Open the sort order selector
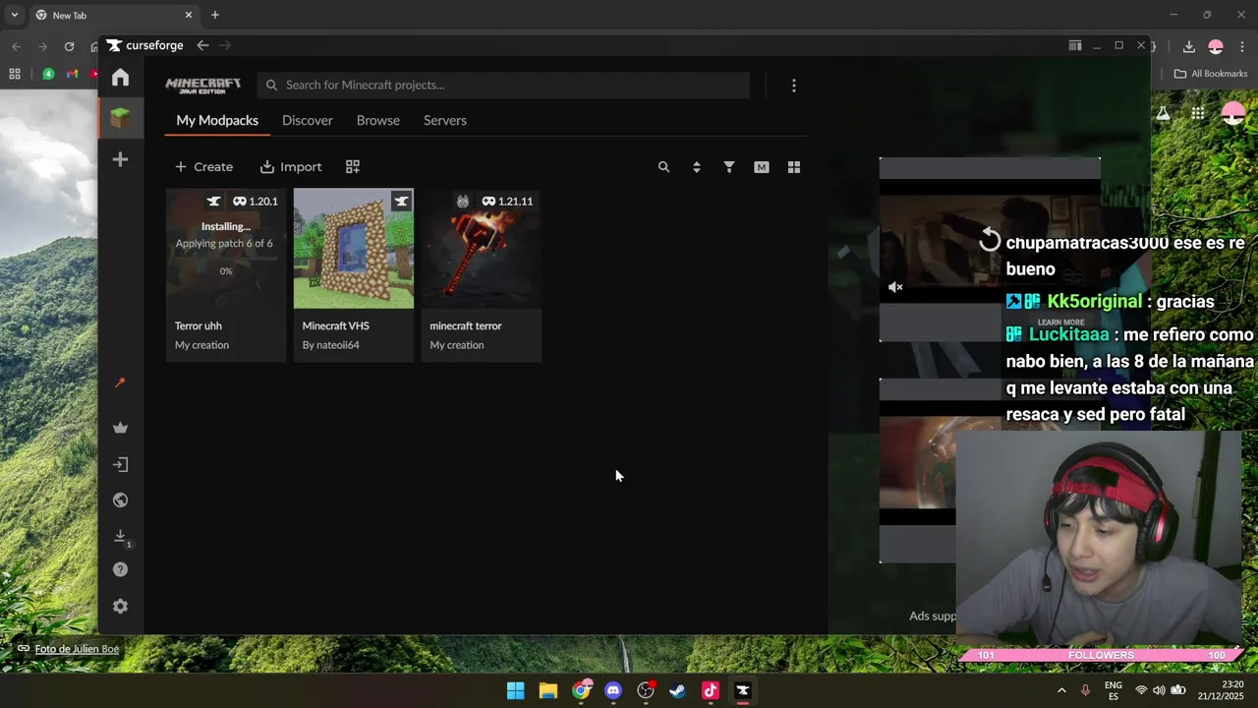This screenshot has height=708, width=1258. (x=697, y=167)
